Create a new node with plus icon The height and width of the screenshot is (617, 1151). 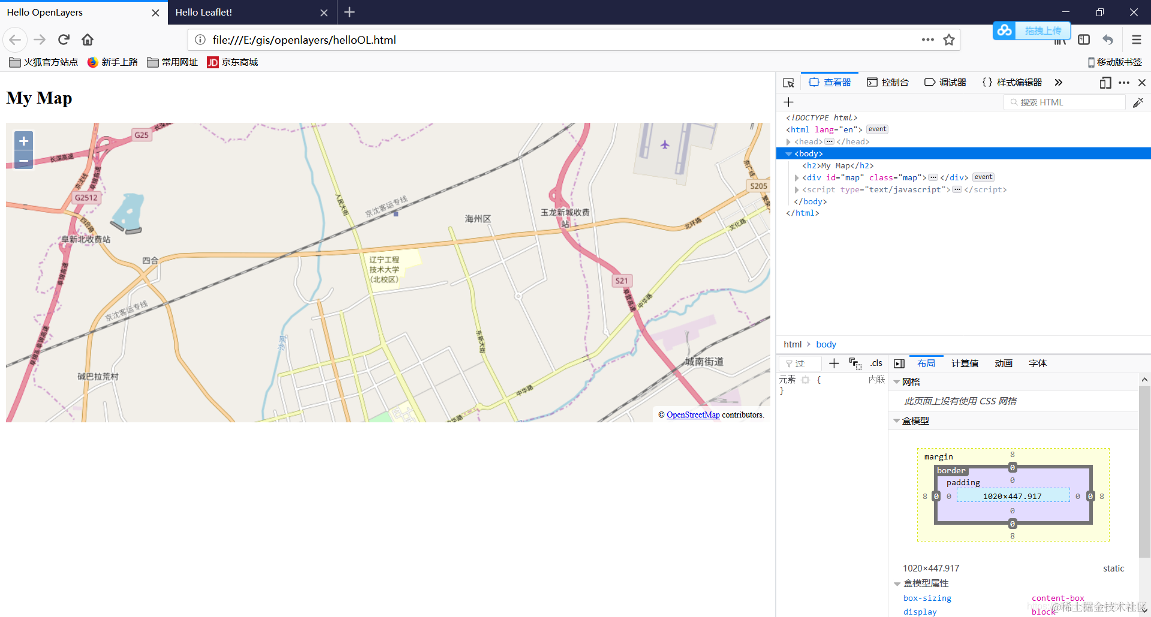point(788,102)
